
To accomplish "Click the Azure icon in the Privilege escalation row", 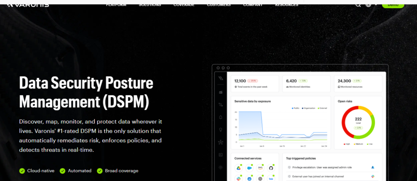I will [373, 168].
